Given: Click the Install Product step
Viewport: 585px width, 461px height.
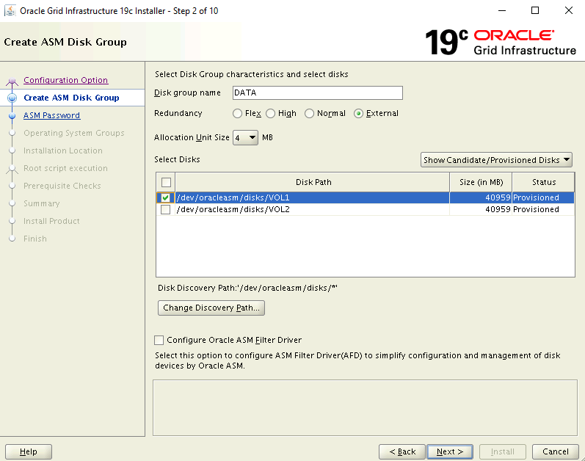Looking at the screenshot, I should point(51,221).
